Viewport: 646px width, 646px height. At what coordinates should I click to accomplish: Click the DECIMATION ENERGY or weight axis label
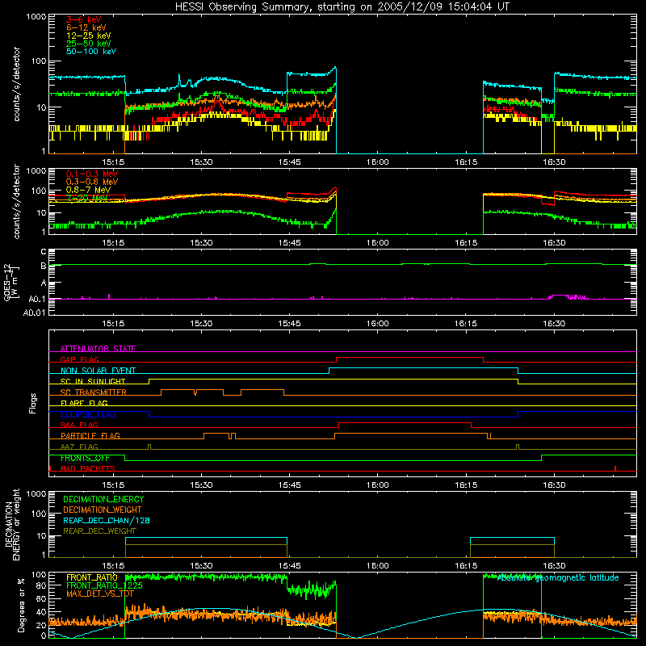tap(12, 524)
